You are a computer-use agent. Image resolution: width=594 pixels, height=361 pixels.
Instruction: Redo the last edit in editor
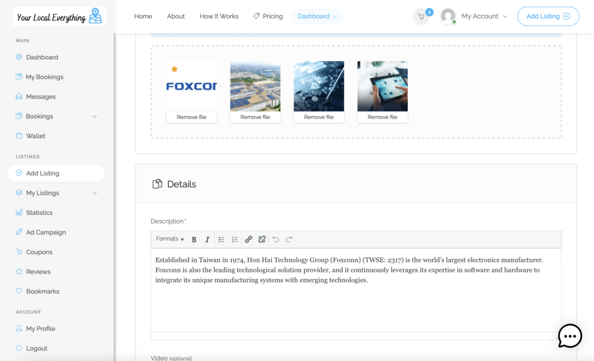[289, 239]
